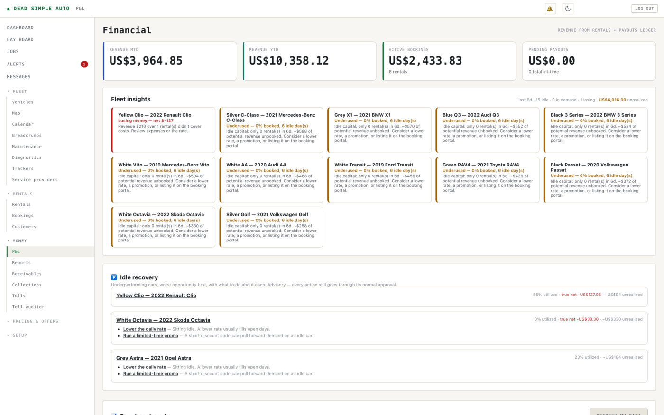Image resolution: width=664 pixels, height=415 pixels.
Task: Open the notifications bell
Action: click(x=550, y=9)
